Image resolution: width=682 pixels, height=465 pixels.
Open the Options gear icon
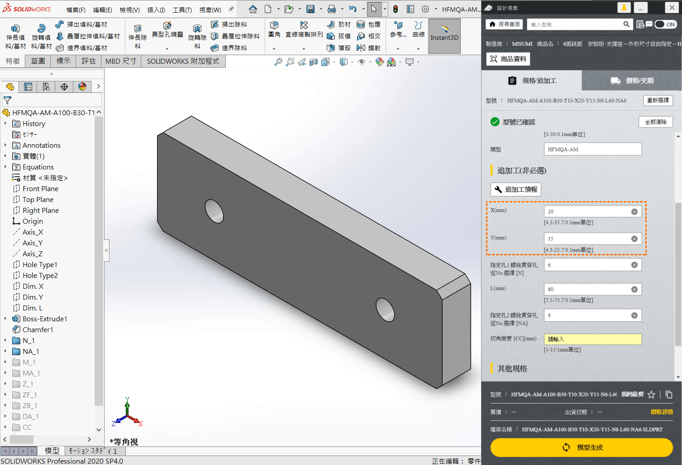pyautogui.click(x=425, y=9)
